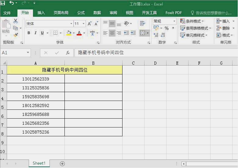This screenshot has width=238, height=168.
Task: Open 单元格样式 cell styles menu
Action: point(194,35)
